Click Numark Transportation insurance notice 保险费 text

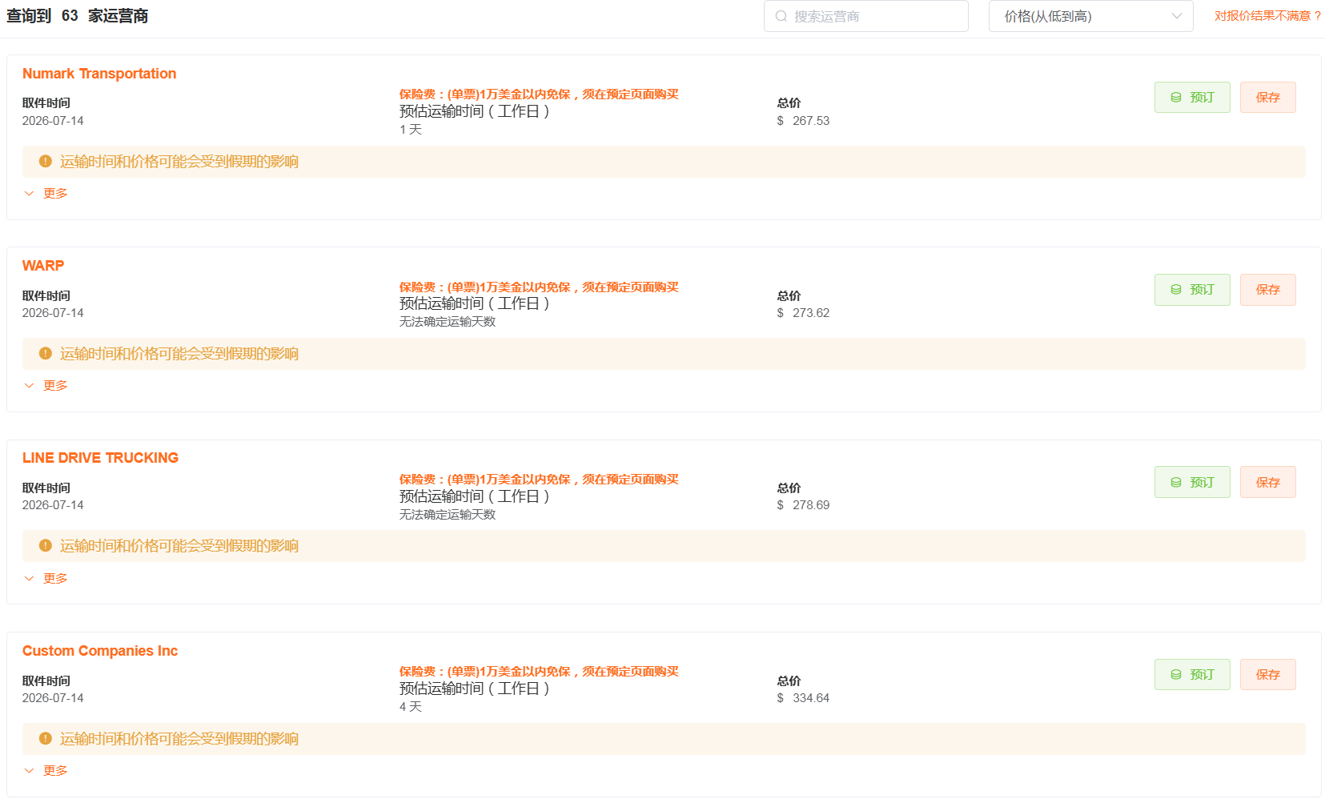point(539,94)
